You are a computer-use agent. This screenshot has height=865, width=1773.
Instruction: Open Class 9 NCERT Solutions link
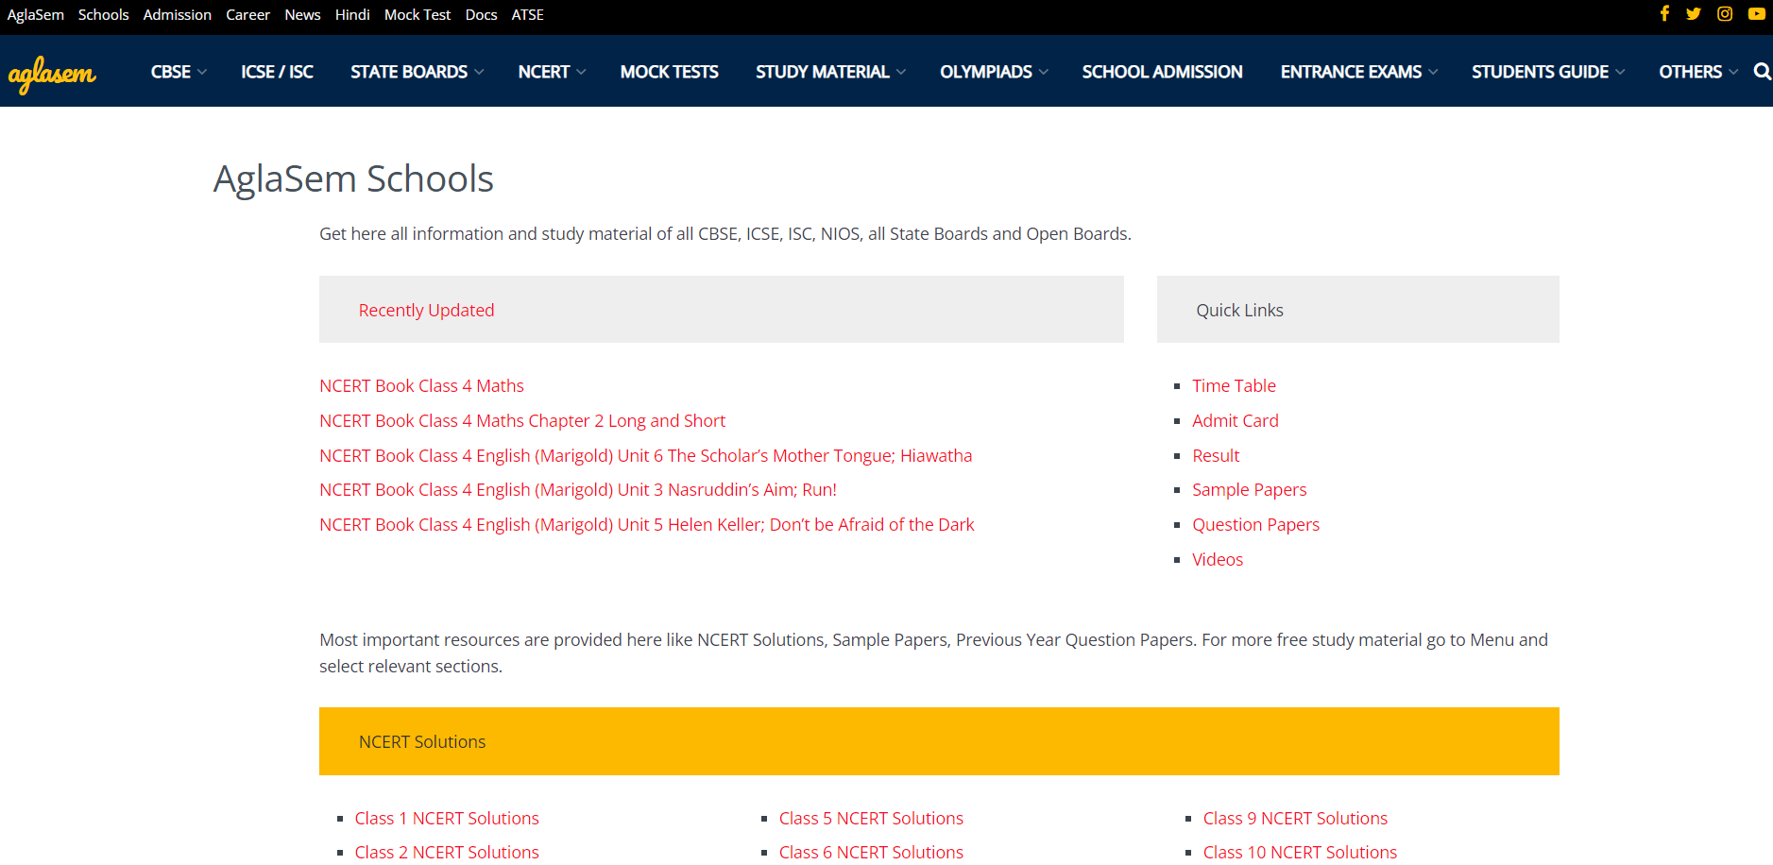(1295, 818)
